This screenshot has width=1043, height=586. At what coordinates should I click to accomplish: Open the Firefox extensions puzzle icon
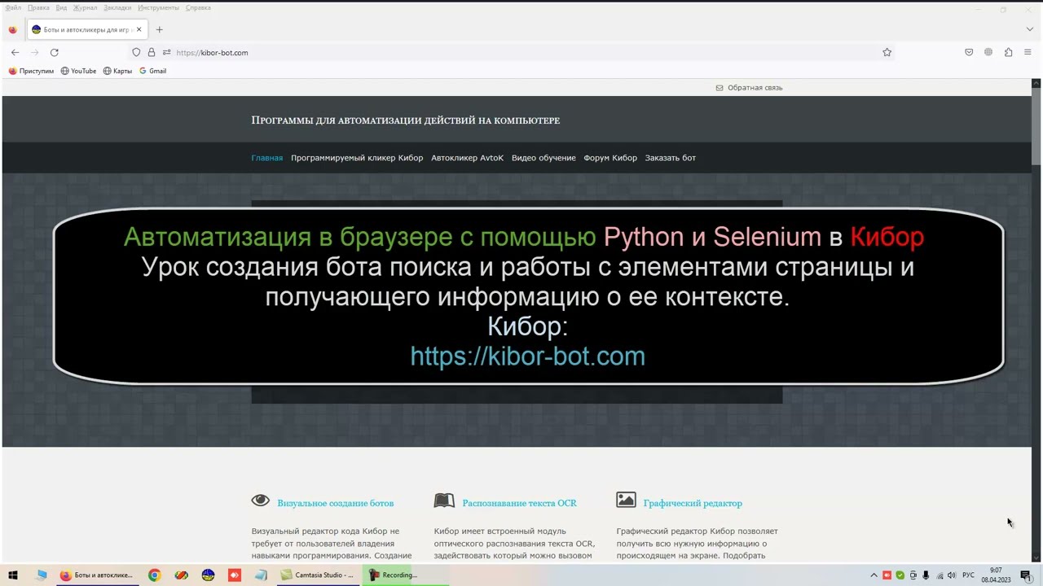pos(1008,52)
